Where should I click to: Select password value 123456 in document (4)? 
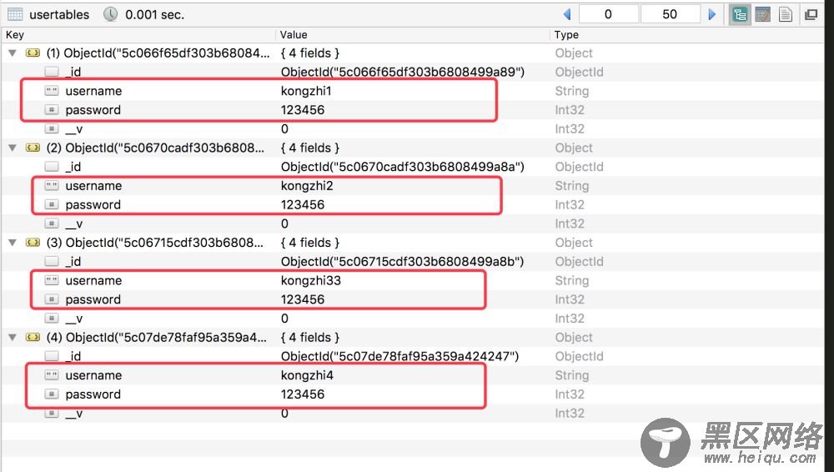tap(303, 394)
